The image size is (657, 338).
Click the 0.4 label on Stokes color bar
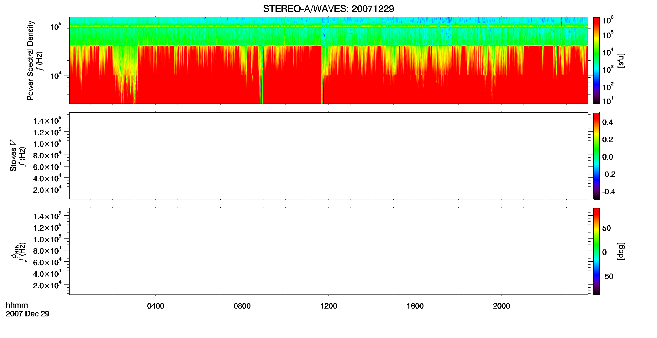[607, 122]
